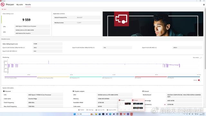206x116 pixels.
Task: Turn off the Markers toggle
Action: click(199, 80)
